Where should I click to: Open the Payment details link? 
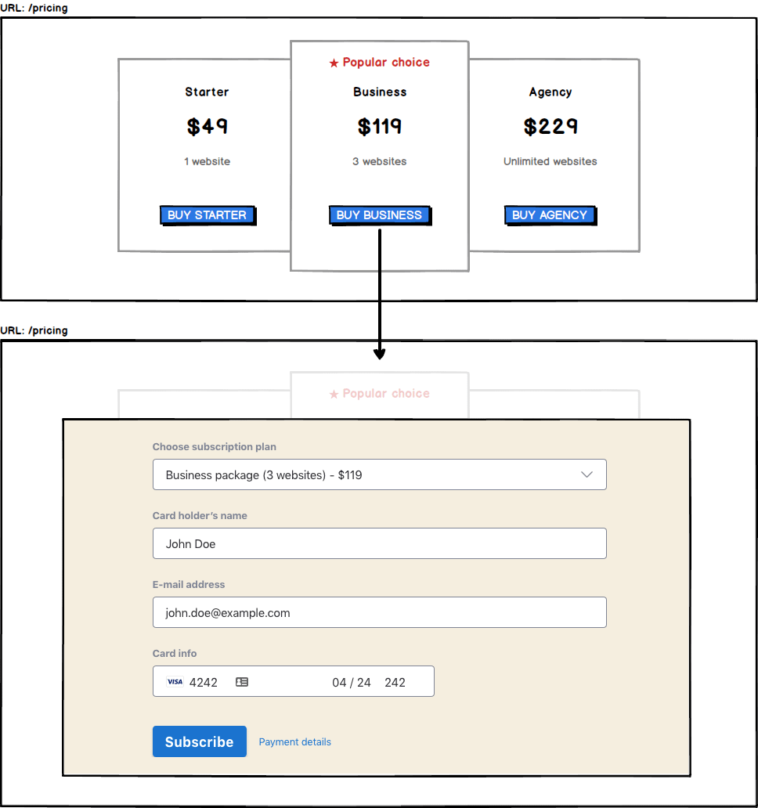click(294, 741)
